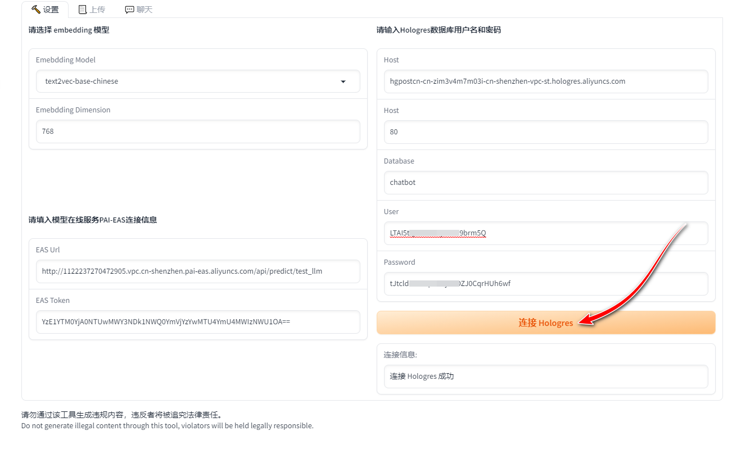Click the Password label
This screenshot has height=449, width=750.
pos(400,262)
